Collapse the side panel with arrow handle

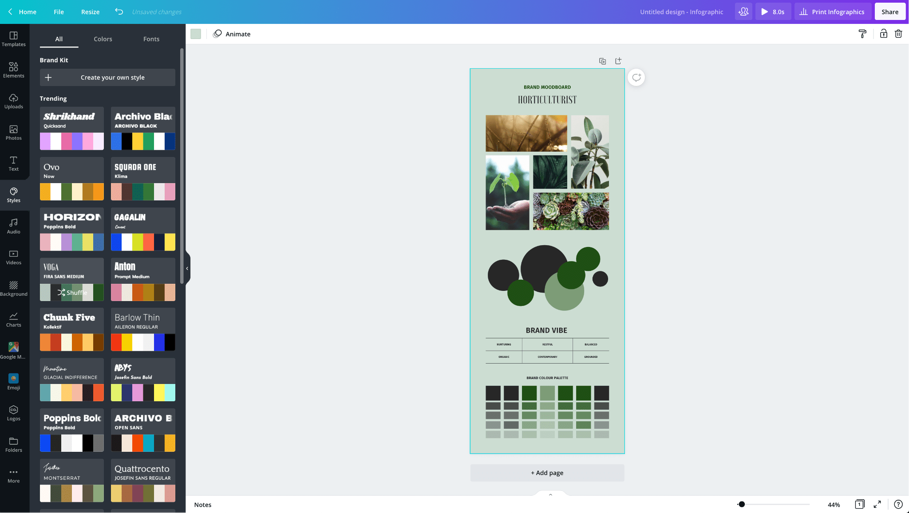[x=187, y=268]
